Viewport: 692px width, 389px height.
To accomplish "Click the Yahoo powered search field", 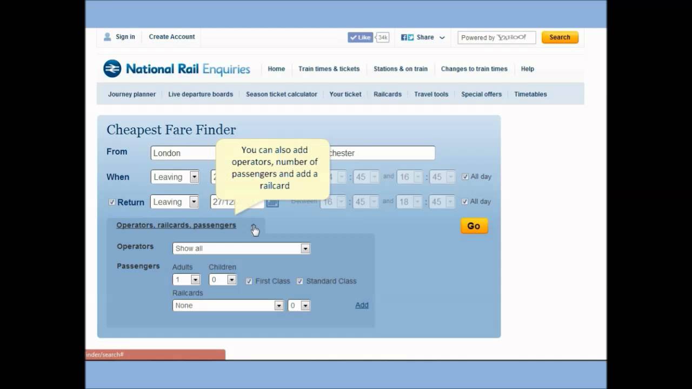I will click(497, 37).
